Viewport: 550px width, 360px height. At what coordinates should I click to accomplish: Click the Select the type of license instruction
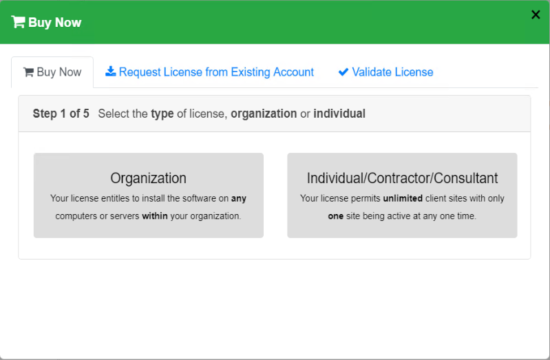point(231,114)
